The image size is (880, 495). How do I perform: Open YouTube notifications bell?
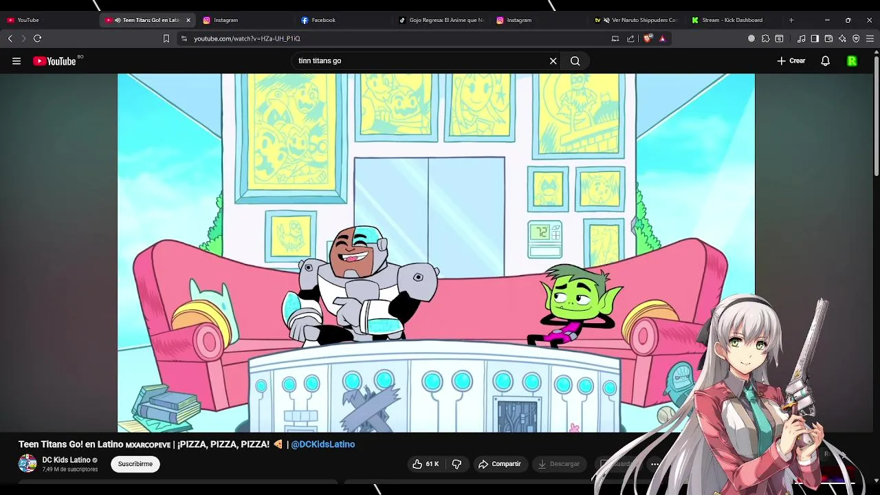[x=826, y=61]
